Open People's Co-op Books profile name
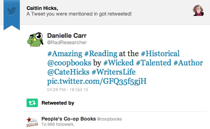The width and height of the screenshot is (210, 129). click(69, 119)
